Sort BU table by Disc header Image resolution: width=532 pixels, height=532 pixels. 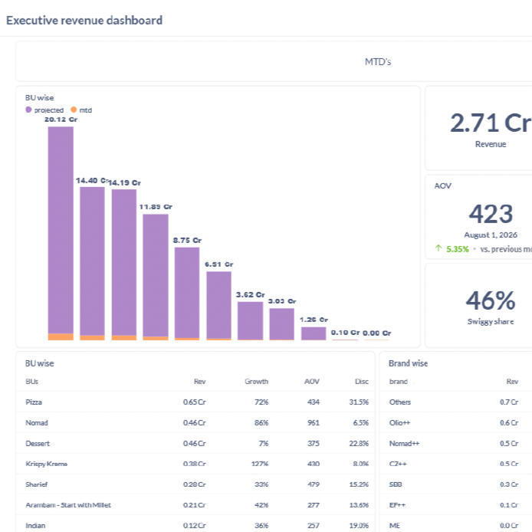coord(362,382)
